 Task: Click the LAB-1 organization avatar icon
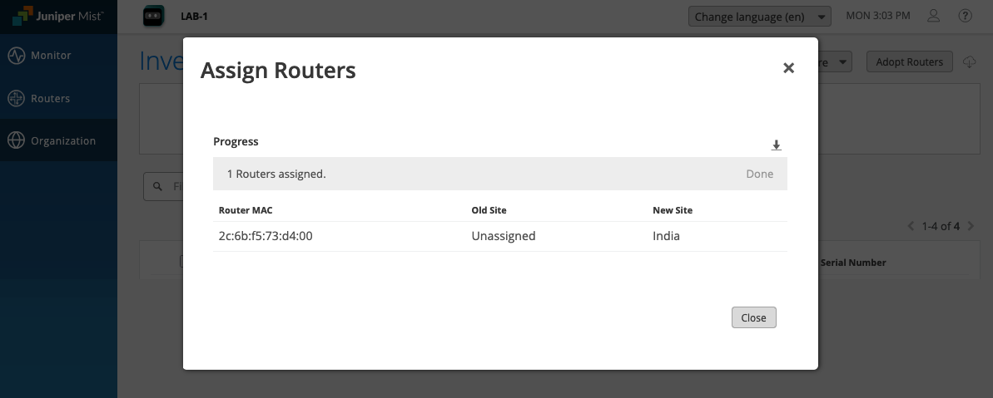[x=154, y=16]
